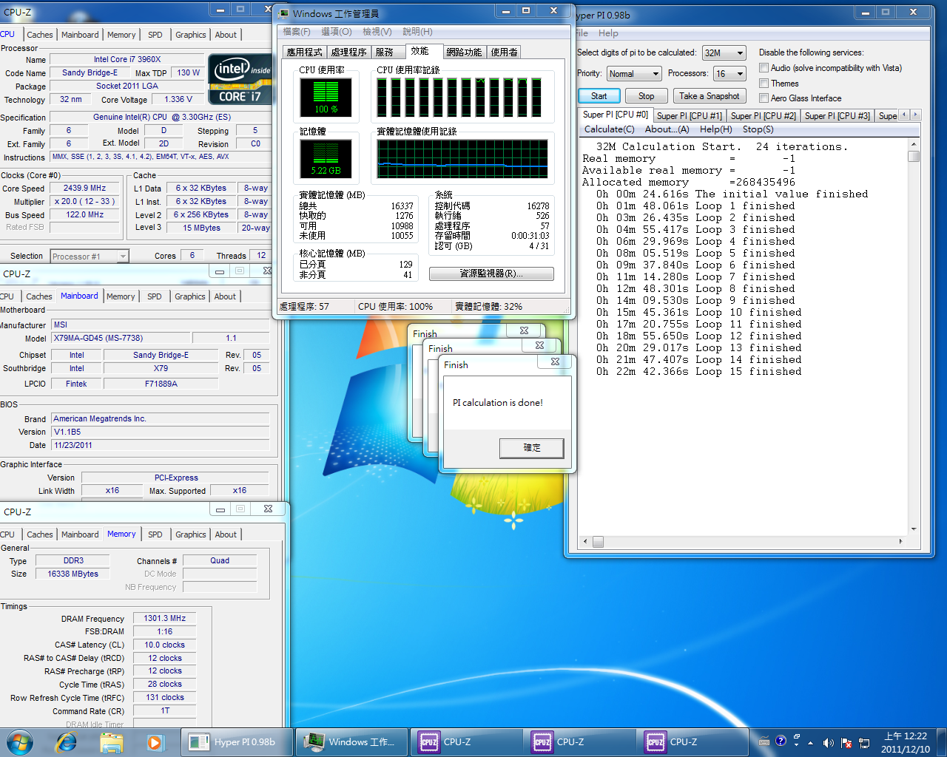Switch to 使用者 tab in Task Manager

point(505,52)
